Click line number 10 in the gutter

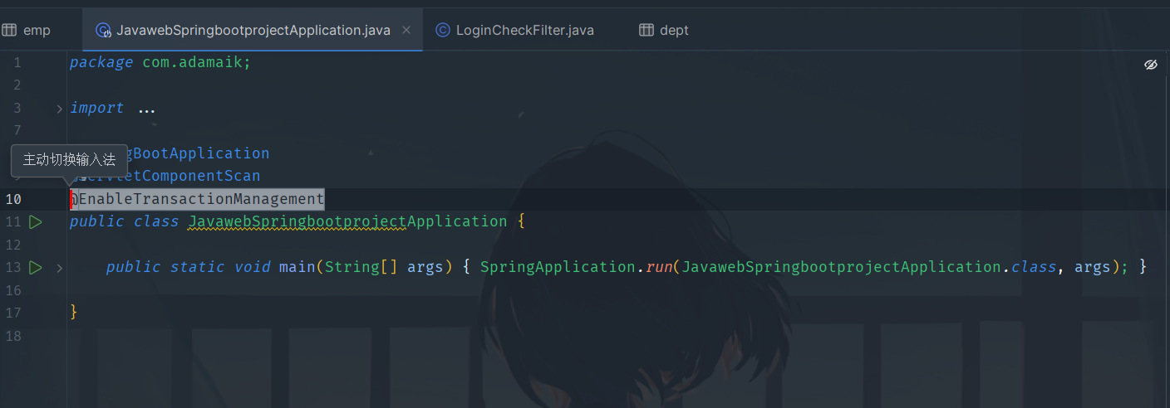(x=14, y=199)
